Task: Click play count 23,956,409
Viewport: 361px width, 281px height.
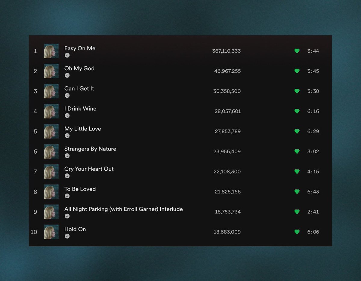Action: [x=227, y=151]
